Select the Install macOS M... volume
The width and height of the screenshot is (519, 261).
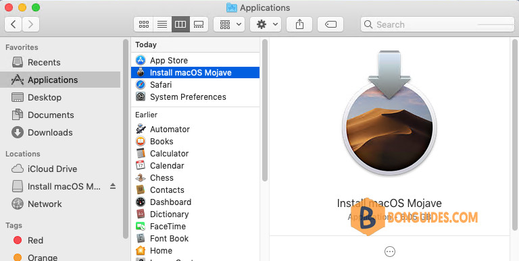tap(60, 186)
